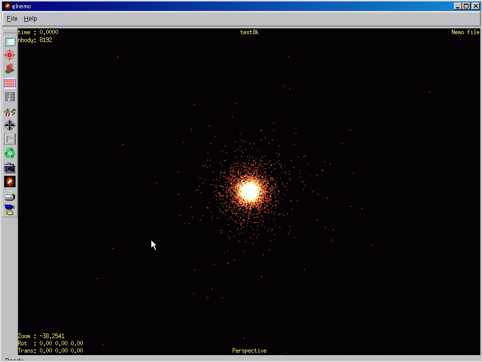Toggle the grid display icon
This screenshot has height=362, width=482.
pyautogui.click(x=10, y=83)
